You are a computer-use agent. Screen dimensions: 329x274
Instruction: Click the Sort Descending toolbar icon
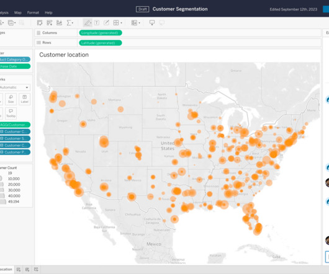[x=59, y=22]
